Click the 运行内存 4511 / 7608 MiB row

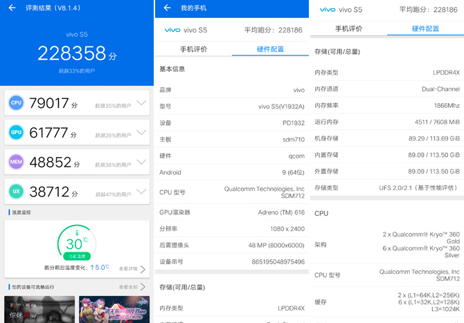[x=387, y=122]
